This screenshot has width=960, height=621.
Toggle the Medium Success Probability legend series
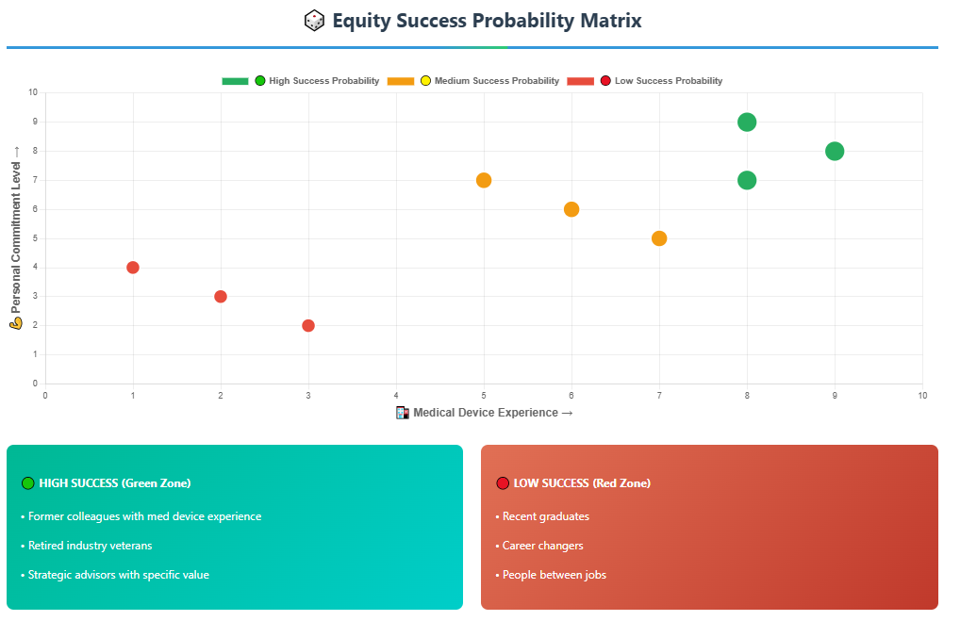click(x=473, y=81)
